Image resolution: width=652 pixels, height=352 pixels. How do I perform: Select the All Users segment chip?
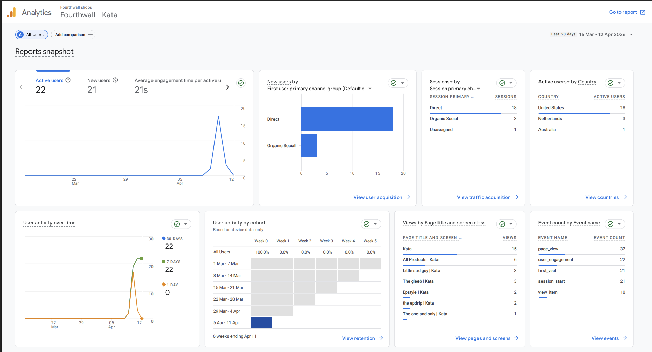pyautogui.click(x=32, y=35)
